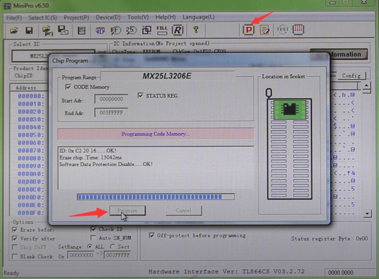The height and width of the screenshot is (279, 379).
Task: Click the chip socket location image
Action: (290, 145)
